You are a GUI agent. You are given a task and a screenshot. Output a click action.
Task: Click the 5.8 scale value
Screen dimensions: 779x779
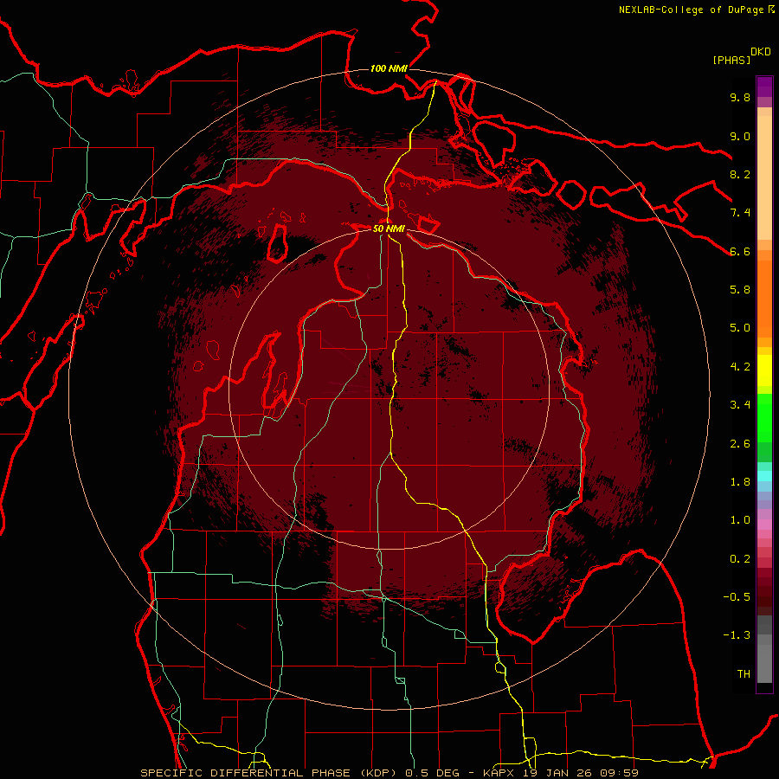[740, 290]
